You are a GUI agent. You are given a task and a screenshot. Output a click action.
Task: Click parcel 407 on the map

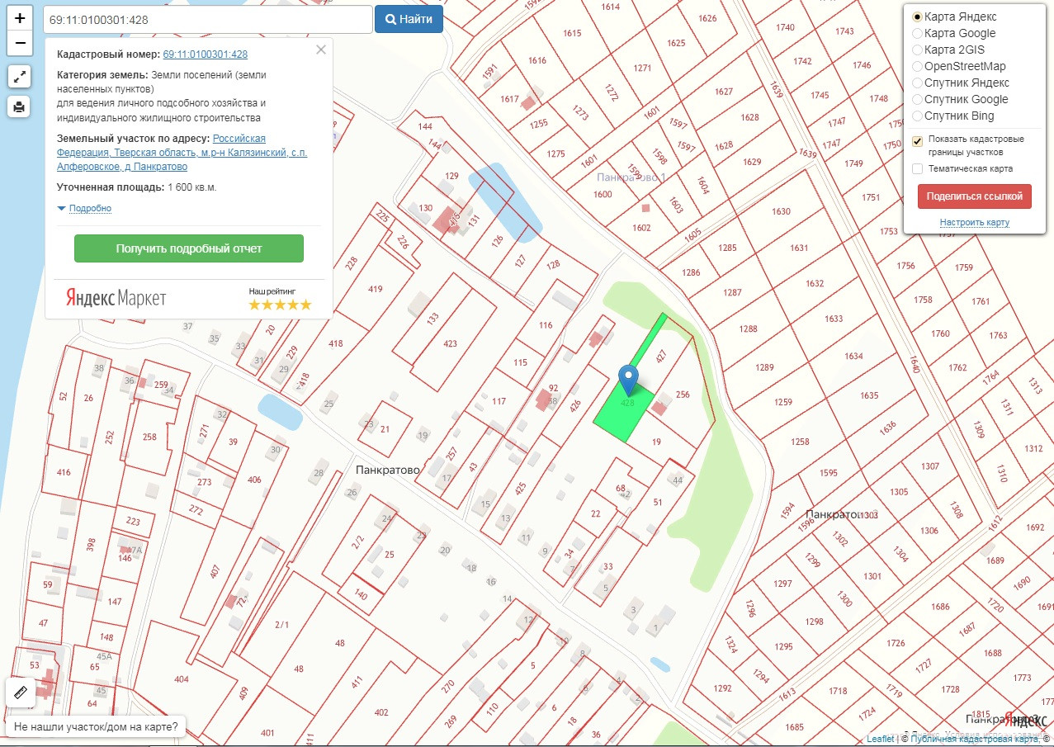tap(215, 571)
